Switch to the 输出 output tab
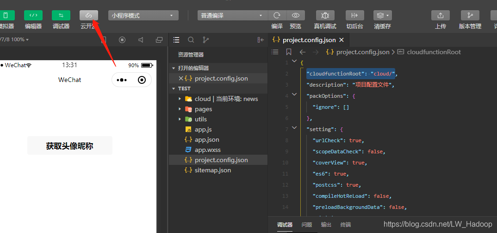 (326, 225)
